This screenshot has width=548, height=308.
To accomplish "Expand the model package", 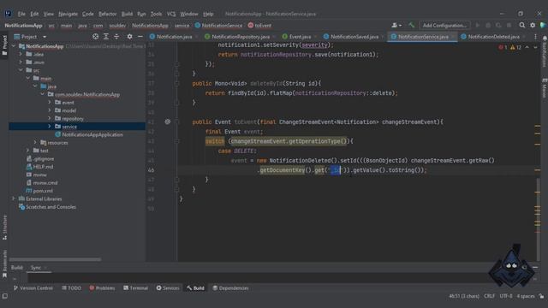I will tap(50, 110).
